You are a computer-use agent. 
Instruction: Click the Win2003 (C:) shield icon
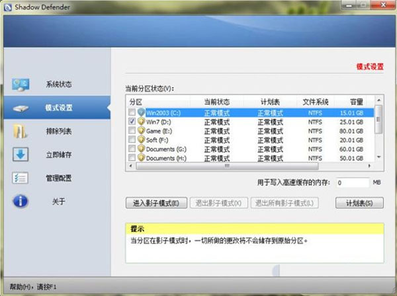(x=142, y=112)
